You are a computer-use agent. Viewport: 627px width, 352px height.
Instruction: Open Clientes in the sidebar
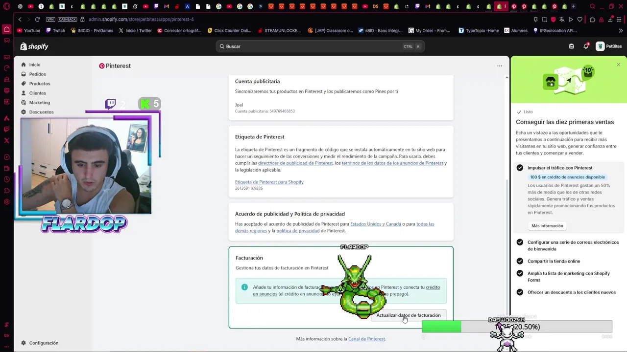[x=37, y=93]
